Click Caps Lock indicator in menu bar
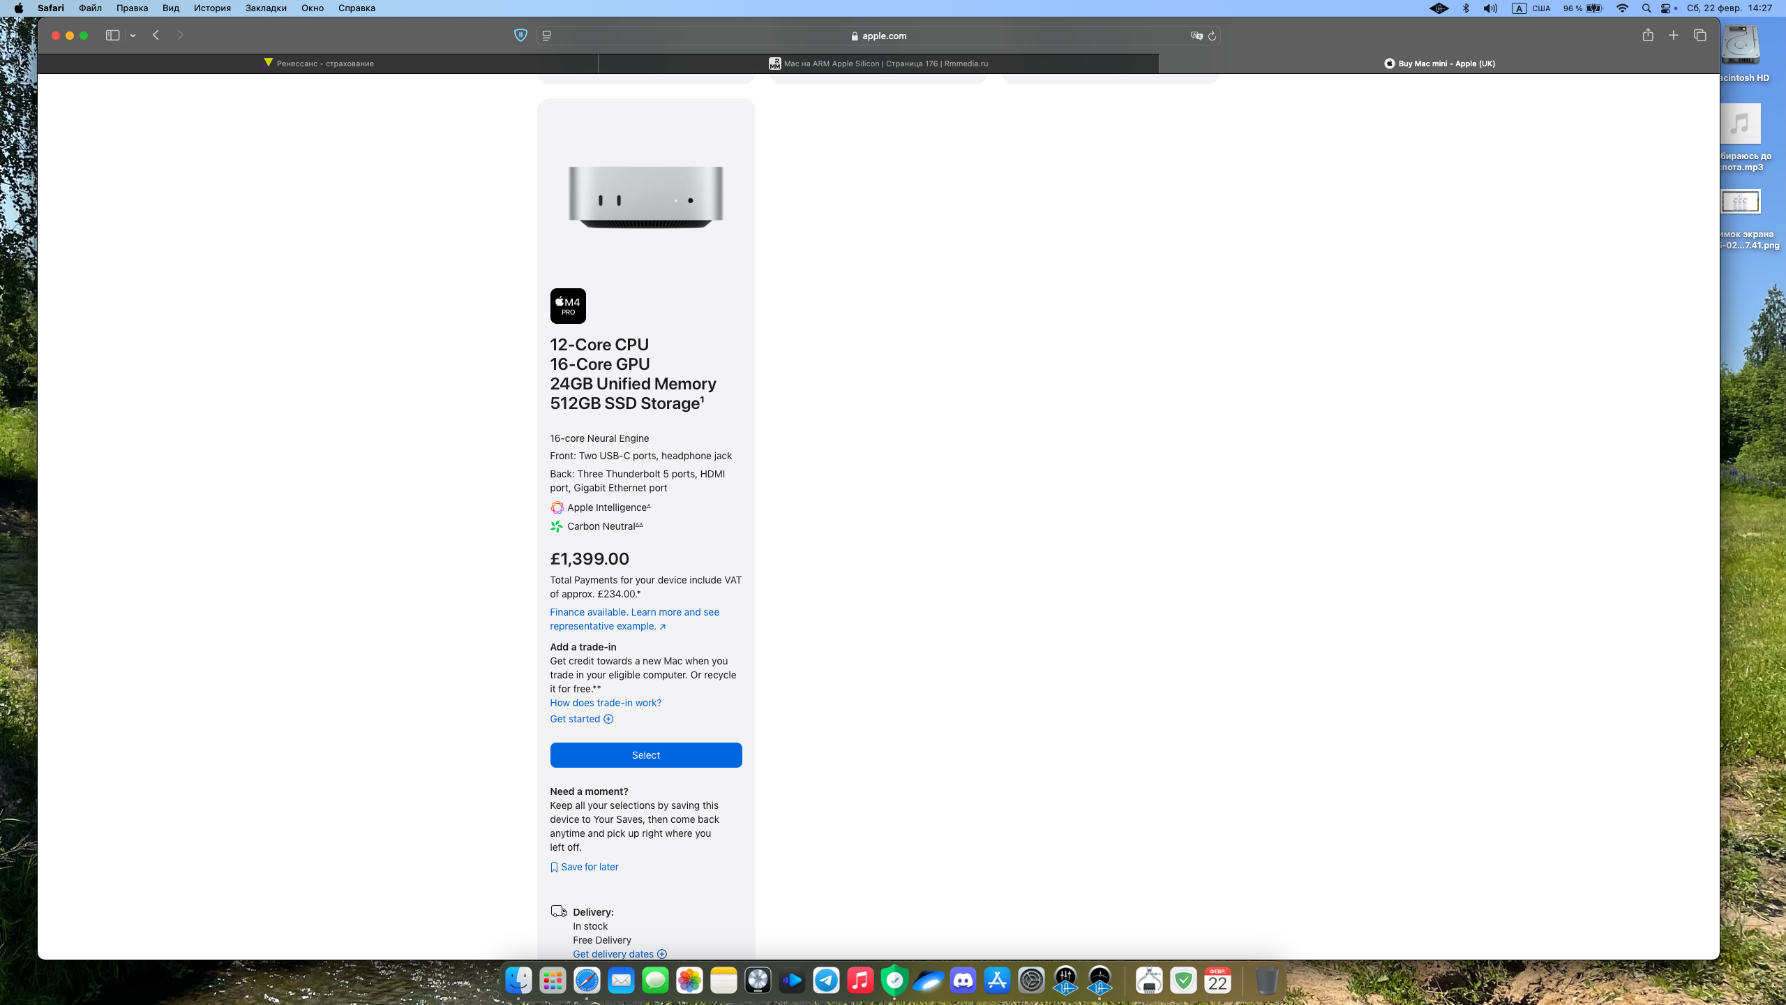 click(x=1519, y=8)
